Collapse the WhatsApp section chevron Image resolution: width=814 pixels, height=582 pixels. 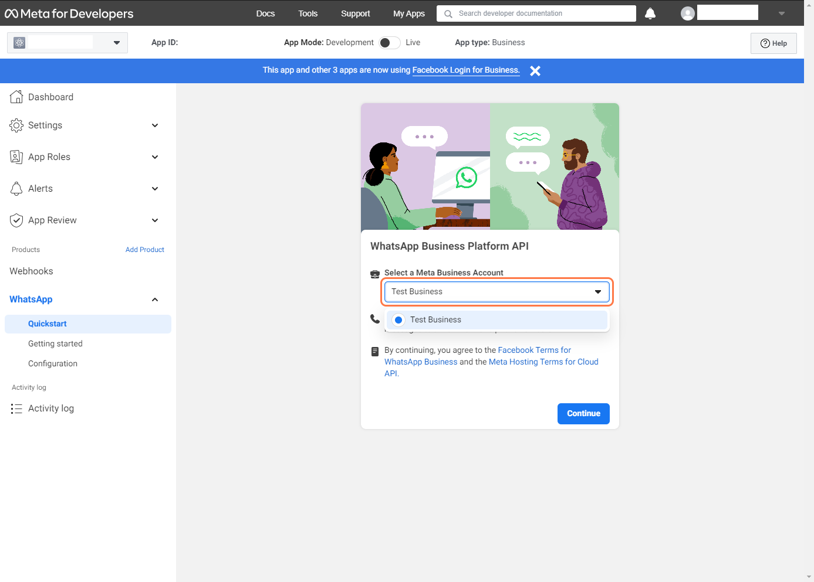tap(155, 299)
